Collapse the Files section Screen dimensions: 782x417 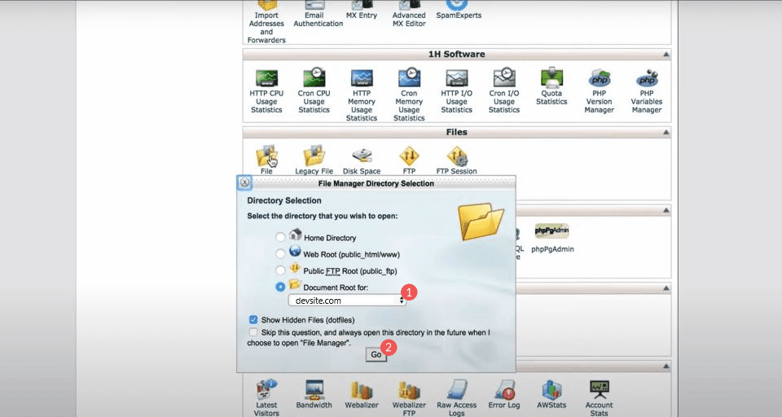(x=666, y=132)
